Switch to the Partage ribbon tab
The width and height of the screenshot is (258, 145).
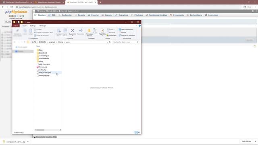(x=33, y=26)
